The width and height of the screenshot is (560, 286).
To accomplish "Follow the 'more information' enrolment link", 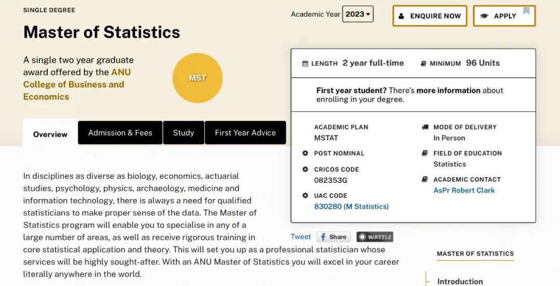I will [x=448, y=90].
